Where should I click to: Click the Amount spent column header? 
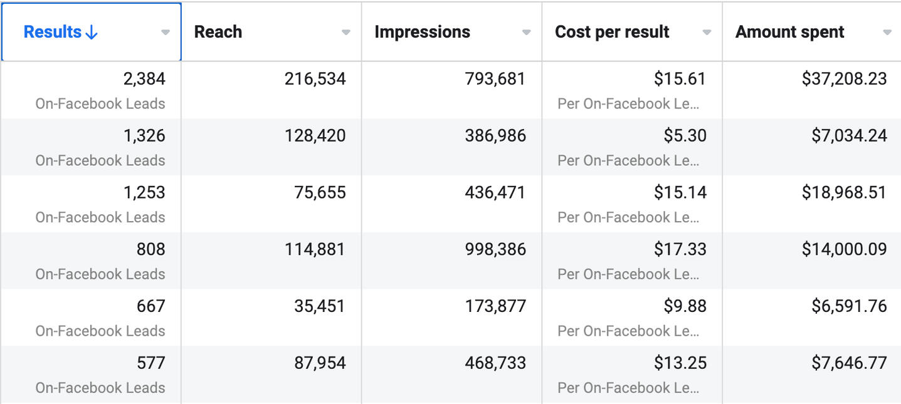click(x=789, y=33)
